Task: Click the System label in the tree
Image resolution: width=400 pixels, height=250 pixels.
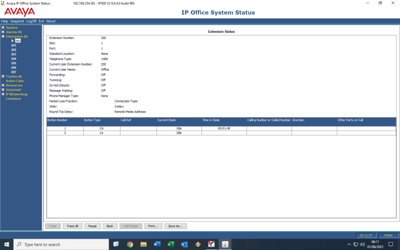Action: click(11, 27)
